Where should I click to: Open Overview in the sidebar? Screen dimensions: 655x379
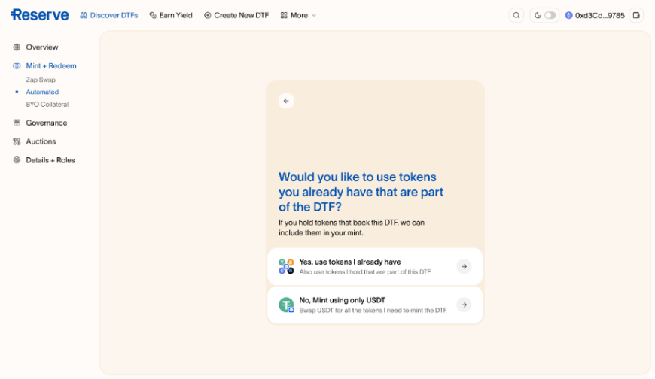(41, 47)
